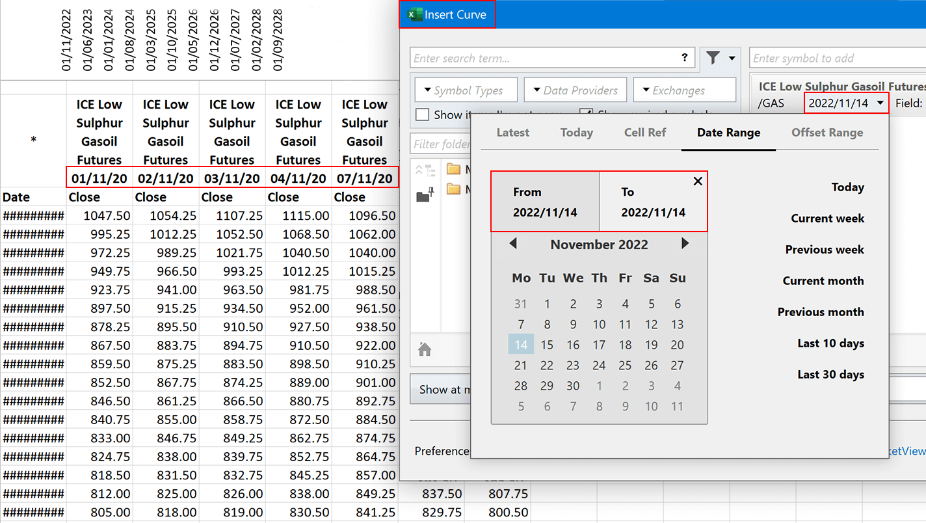This screenshot has height=523, width=926.
Task: Select November 21 in the calendar
Action: pyautogui.click(x=521, y=366)
